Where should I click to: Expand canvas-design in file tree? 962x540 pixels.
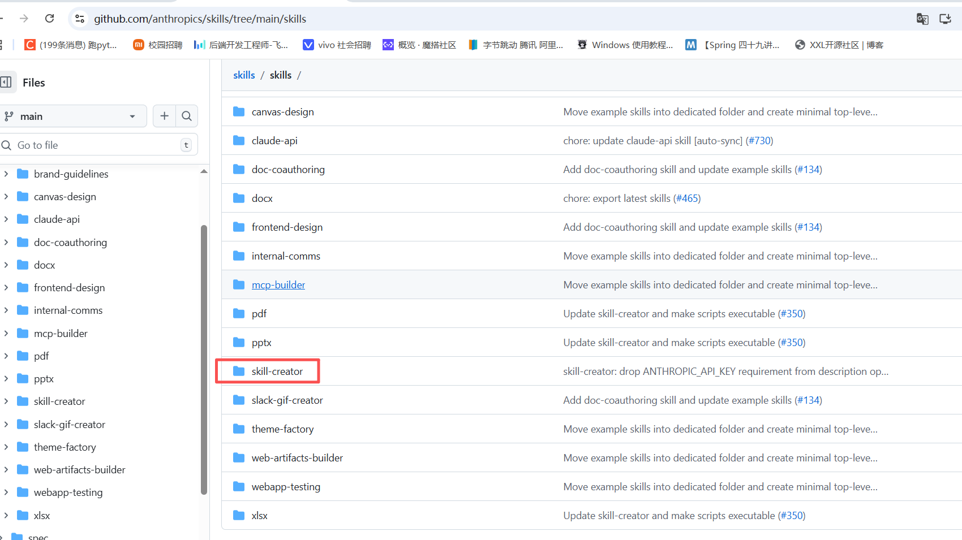click(6, 196)
